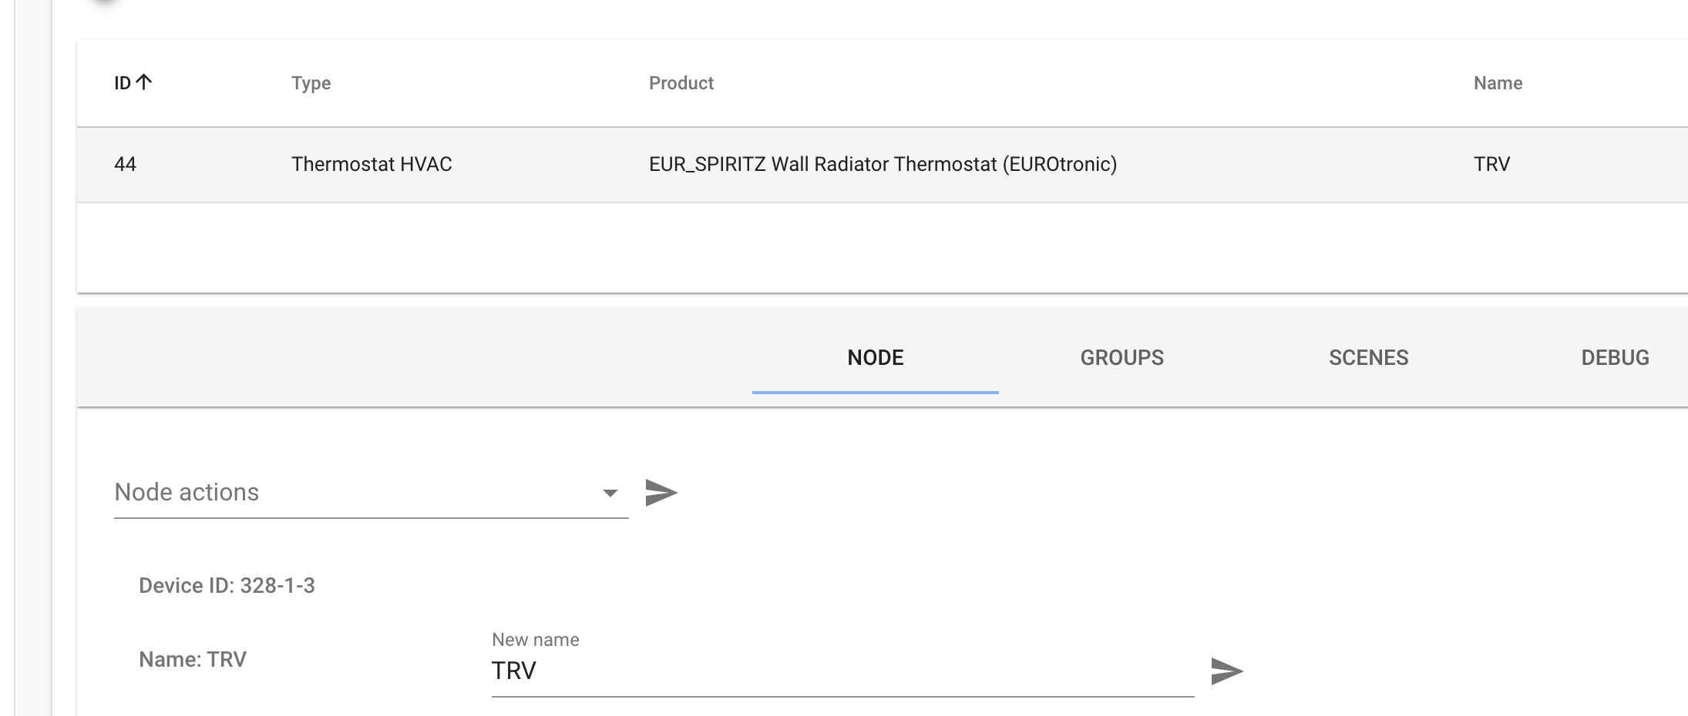1688x716 pixels.
Task: Click the Thermostat HVAC type cell
Action: [x=372, y=164]
